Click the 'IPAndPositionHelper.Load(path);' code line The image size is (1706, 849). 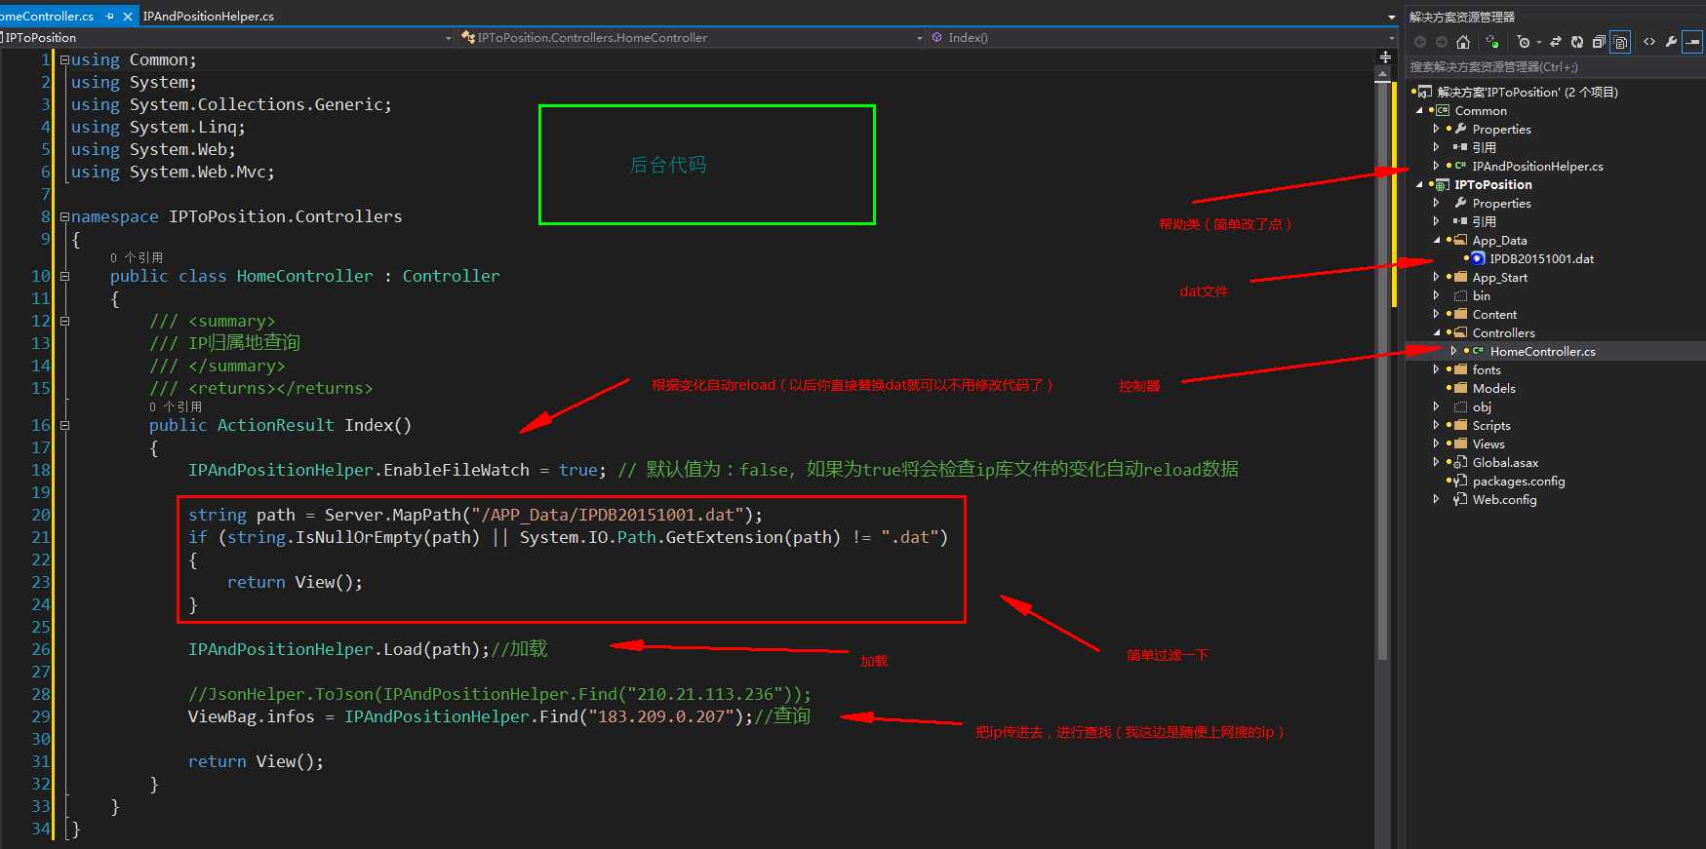(x=338, y=649)
